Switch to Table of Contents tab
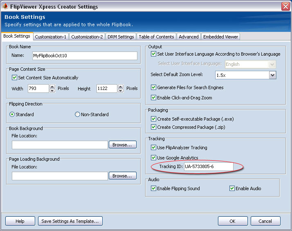This screenshot has width=292, height=231. [156, 37]
